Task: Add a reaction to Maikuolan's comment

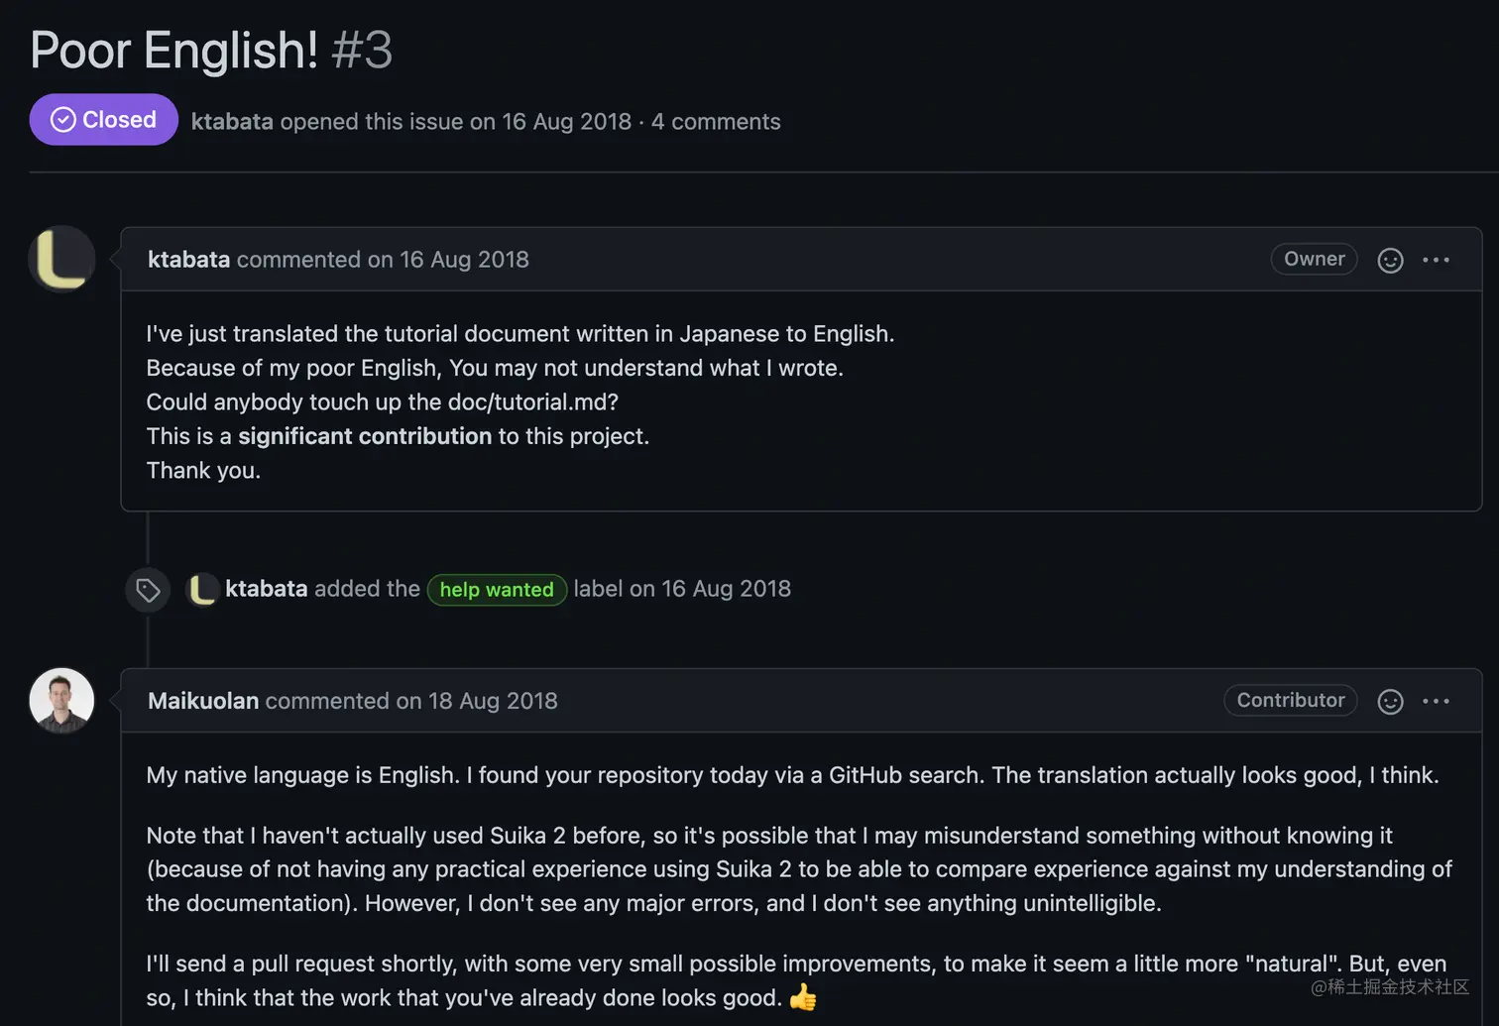Action: click(x=1390, y=702)
